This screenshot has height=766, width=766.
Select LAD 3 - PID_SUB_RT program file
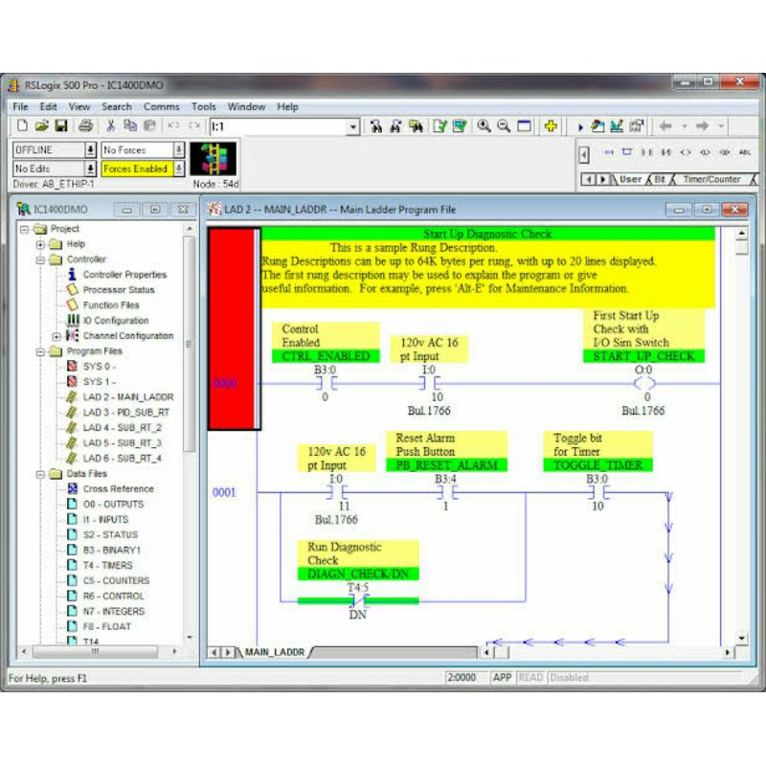pos(126,413)
